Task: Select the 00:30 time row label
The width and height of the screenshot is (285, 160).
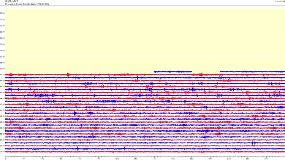Action: [2, 13]
